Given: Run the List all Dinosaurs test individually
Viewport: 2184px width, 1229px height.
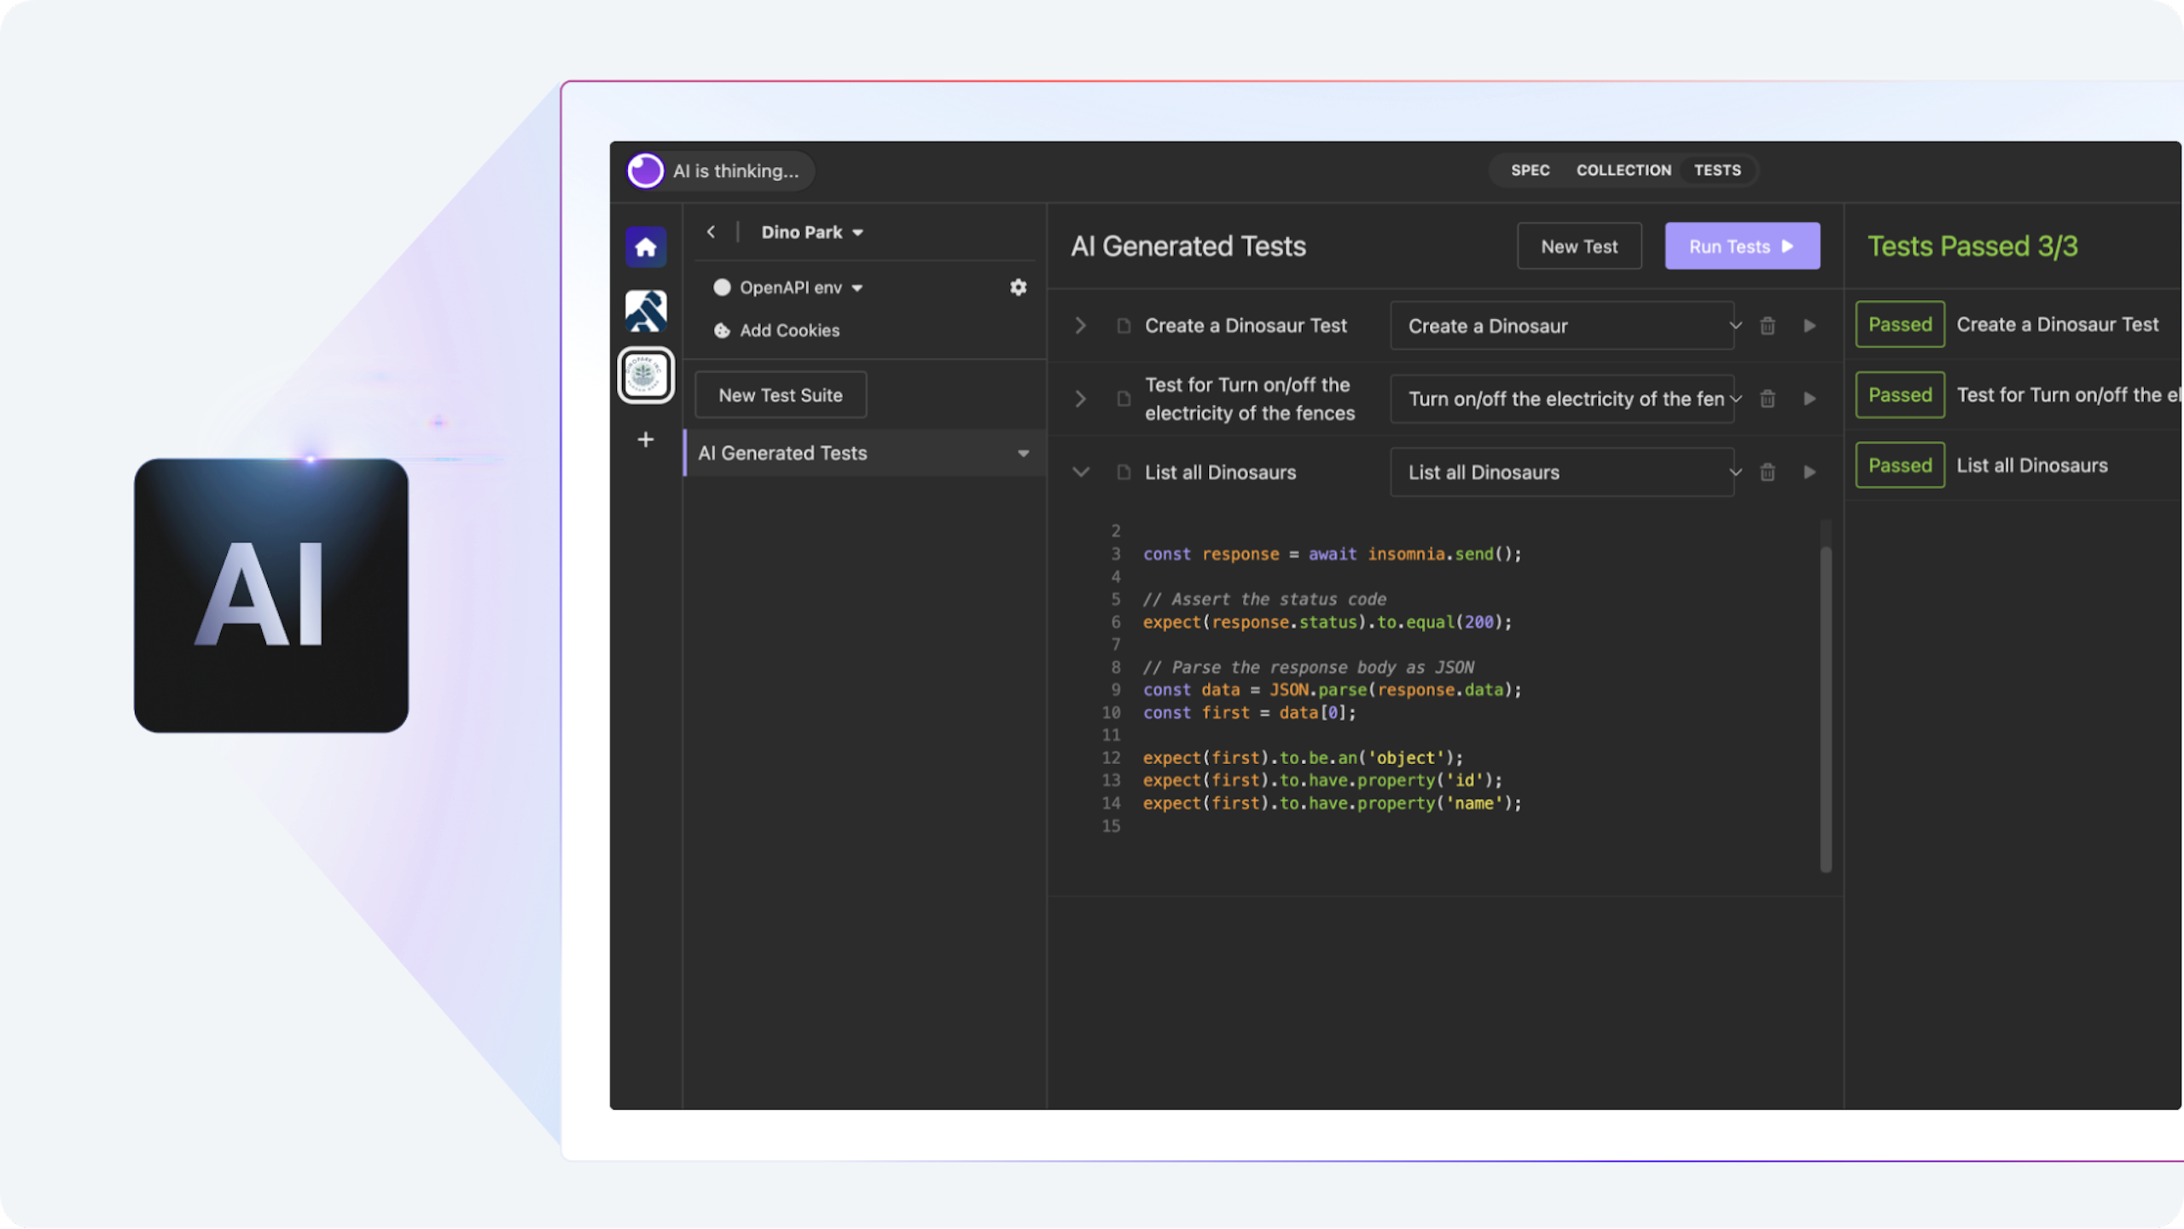Looking at the screenshot, I should [x=1809, y=472].
